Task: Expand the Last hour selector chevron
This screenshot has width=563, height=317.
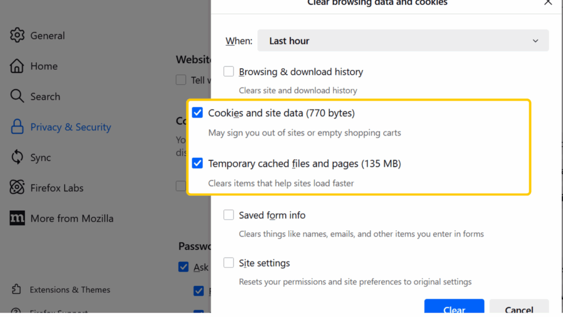Action: pyautogui.click(x=535, y=40)
